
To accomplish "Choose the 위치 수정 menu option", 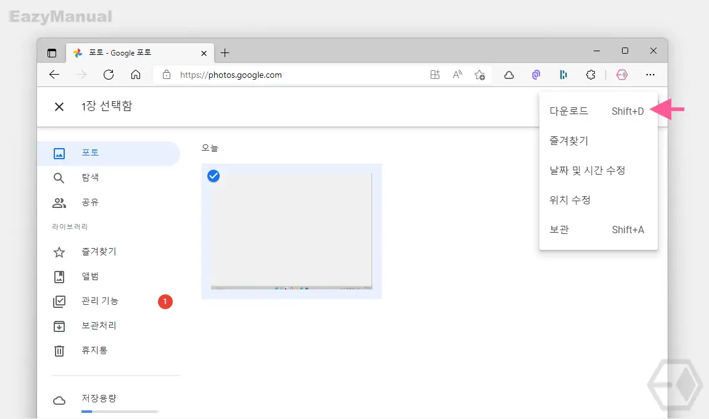I will 598,200.
